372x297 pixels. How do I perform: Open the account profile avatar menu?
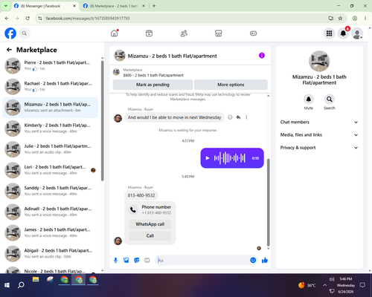coord(357,33)
